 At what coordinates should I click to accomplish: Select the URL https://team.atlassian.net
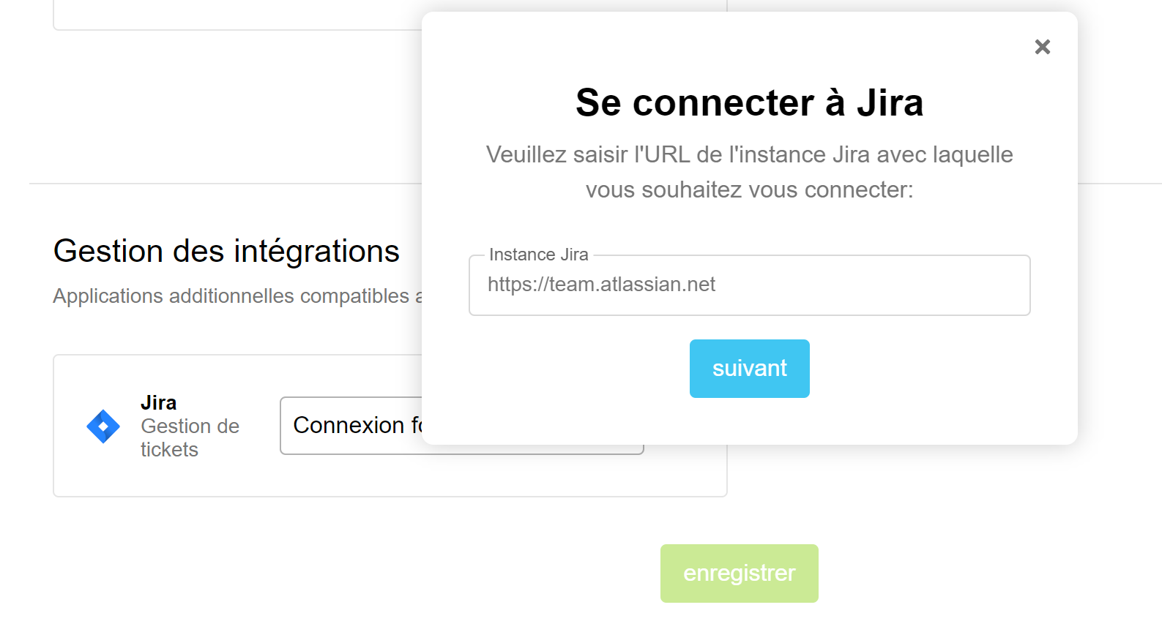point(601,285)
